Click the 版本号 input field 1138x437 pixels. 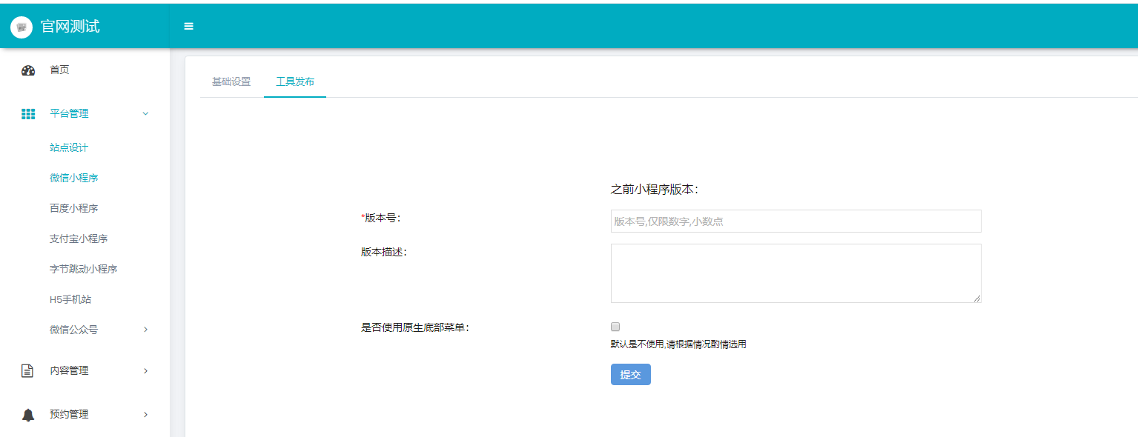click(795, 221)
